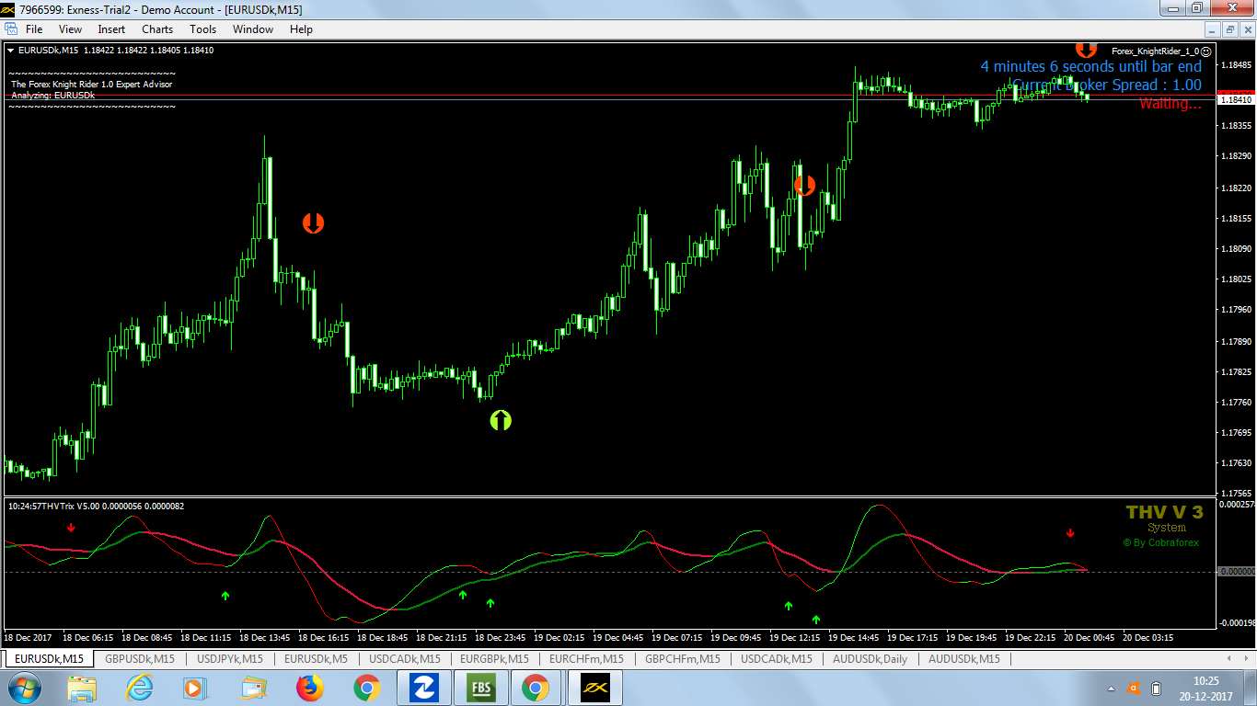Click the 1.18485 price scale label
This screenshot has height=706, width=1257.
pyautogui.click(x=1236, y=65)
